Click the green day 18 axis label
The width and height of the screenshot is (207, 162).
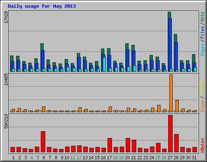click(116, 158)
